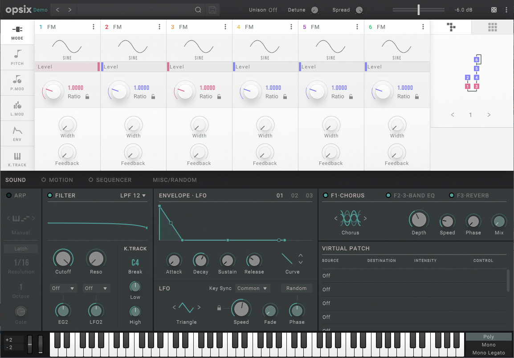Image resolution: width=514 pixels, height=358 pixels.
Task: Switch to the operator mixer grid view icon
Action: [x=492, y=27]
